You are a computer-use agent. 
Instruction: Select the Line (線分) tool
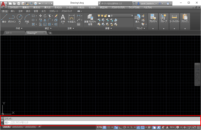pos(4,18)
